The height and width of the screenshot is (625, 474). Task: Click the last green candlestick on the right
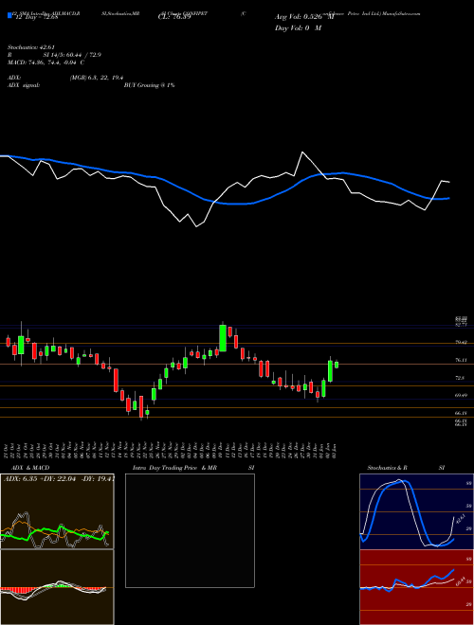coord(337,365)
